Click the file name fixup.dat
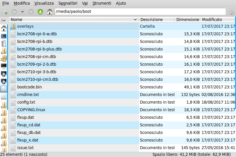Image resolution: width=236 pixels, height=157 pixels. [x=26, y=117]
